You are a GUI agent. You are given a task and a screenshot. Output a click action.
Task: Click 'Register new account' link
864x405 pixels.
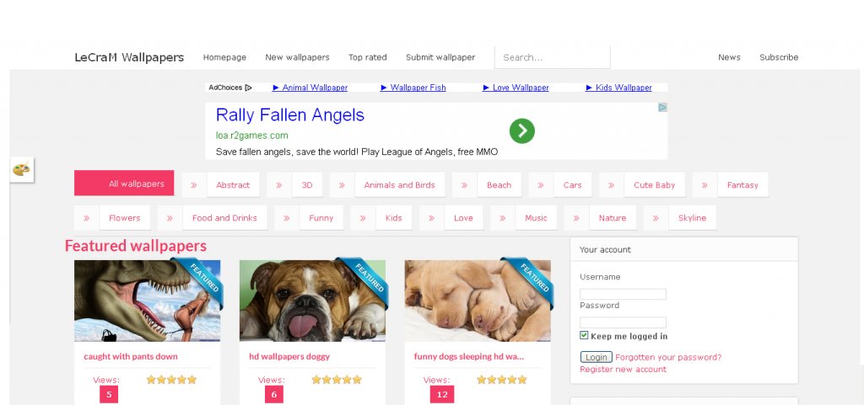[623, 370]
